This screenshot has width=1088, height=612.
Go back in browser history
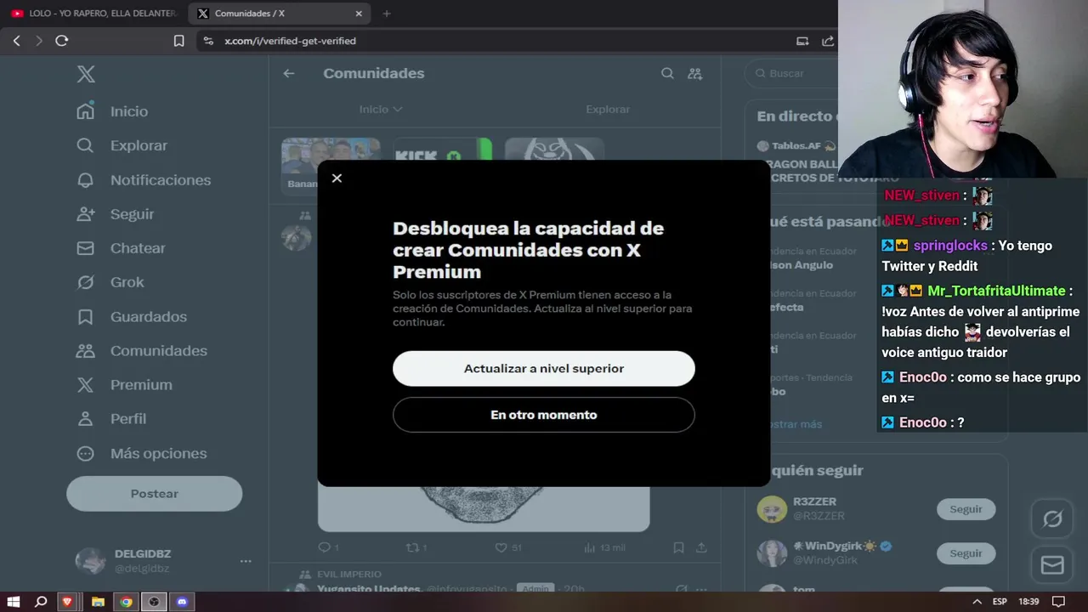click(16, 41)
